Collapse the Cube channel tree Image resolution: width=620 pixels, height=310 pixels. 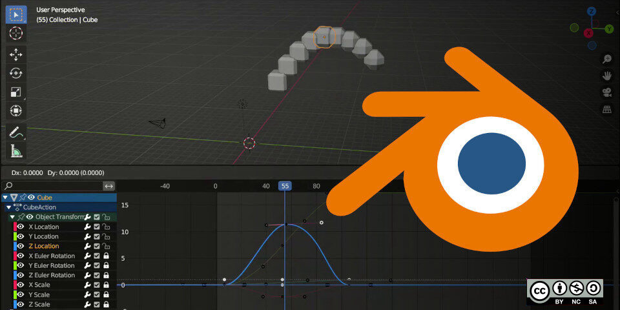pos(5,198)
